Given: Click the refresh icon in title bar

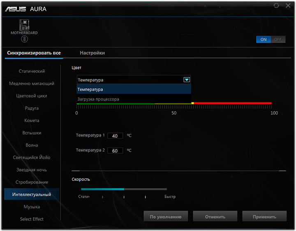Looking at the screenshot, I should point(276,6).
